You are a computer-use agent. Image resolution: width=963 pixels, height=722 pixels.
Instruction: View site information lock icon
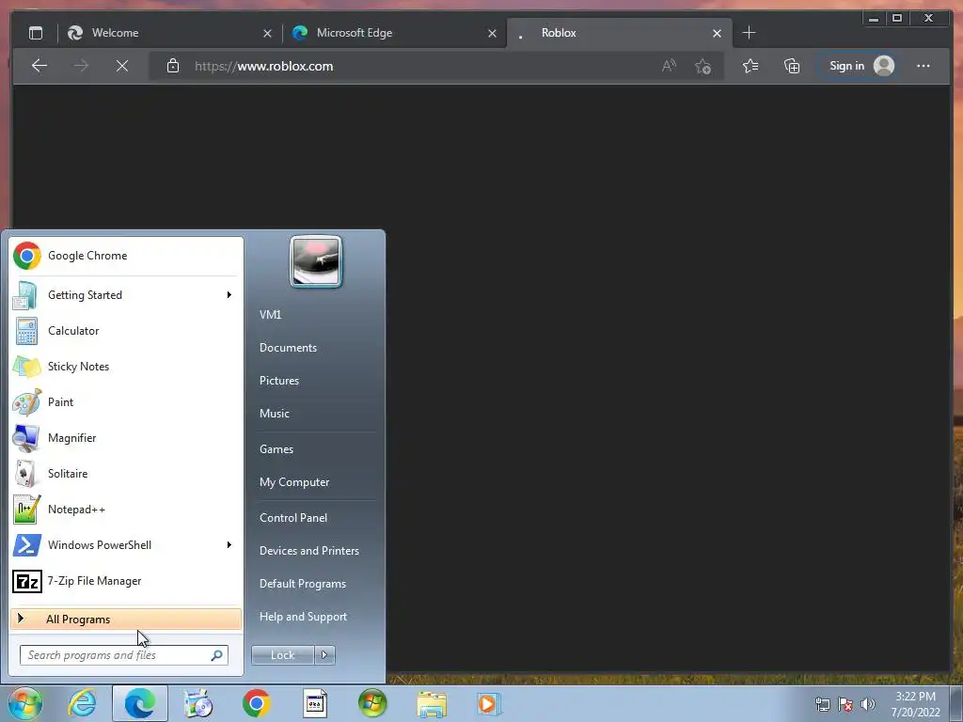tap(173, 66)
